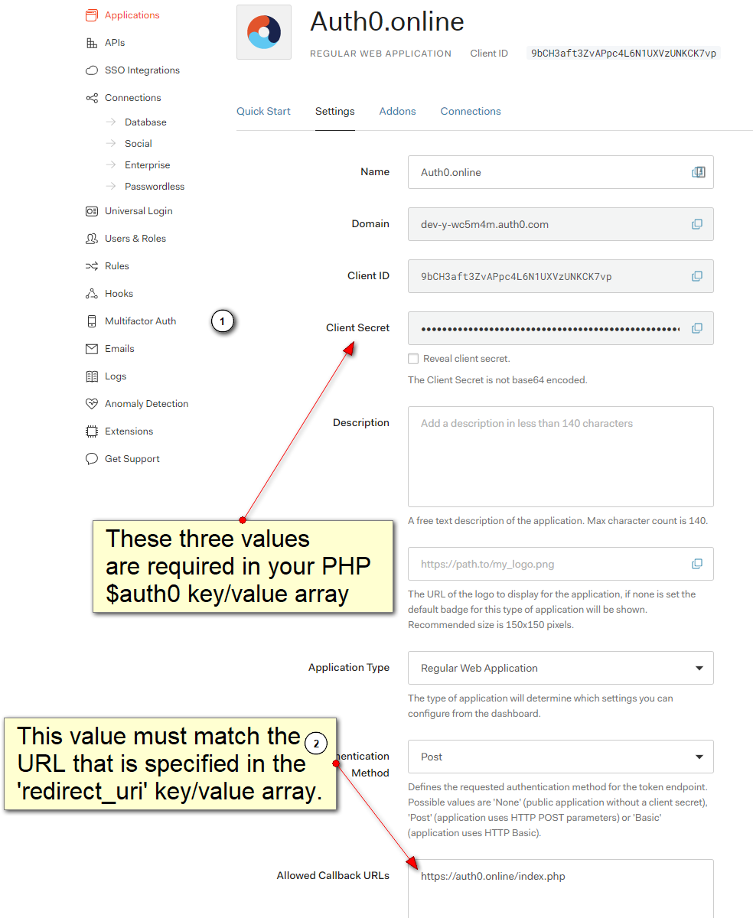Expand the Connections item in the sidebar

tap(132, 97)
